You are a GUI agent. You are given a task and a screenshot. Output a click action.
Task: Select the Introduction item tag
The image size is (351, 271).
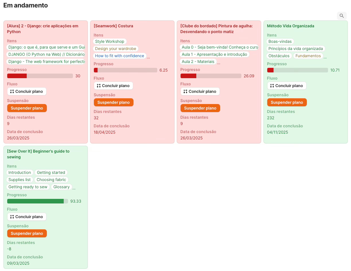coord(20,172)
